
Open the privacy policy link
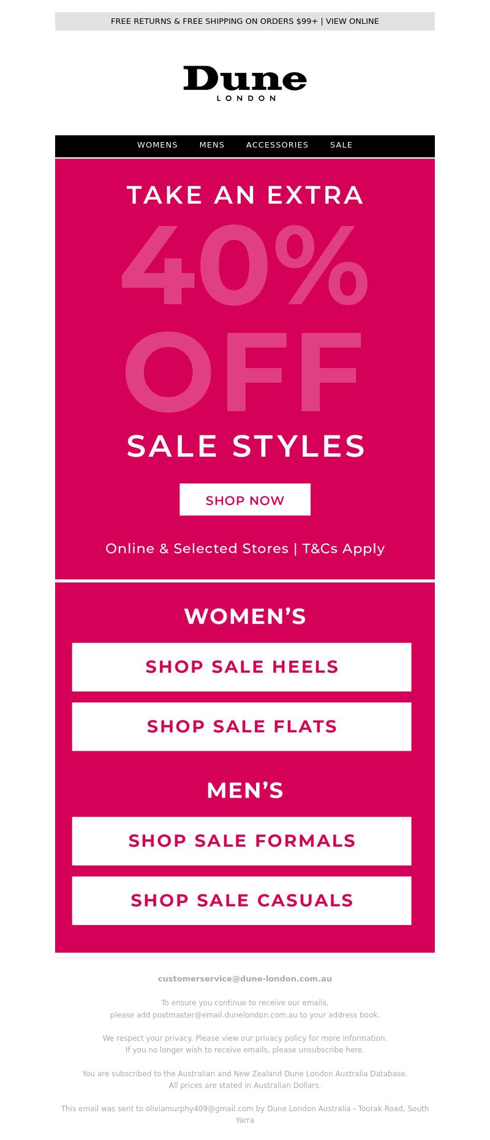(x=281, y=1038)
